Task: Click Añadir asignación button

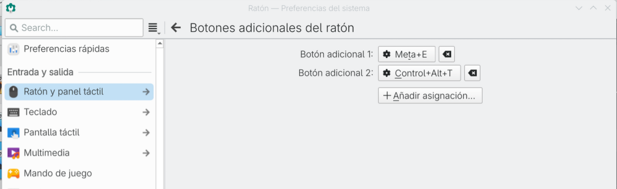Action: pos(430,96)
